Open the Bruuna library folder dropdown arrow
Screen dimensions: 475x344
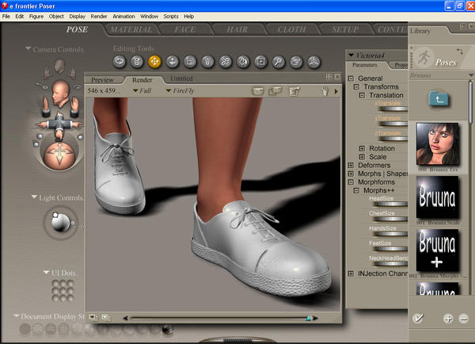click(x=471, y=75)
